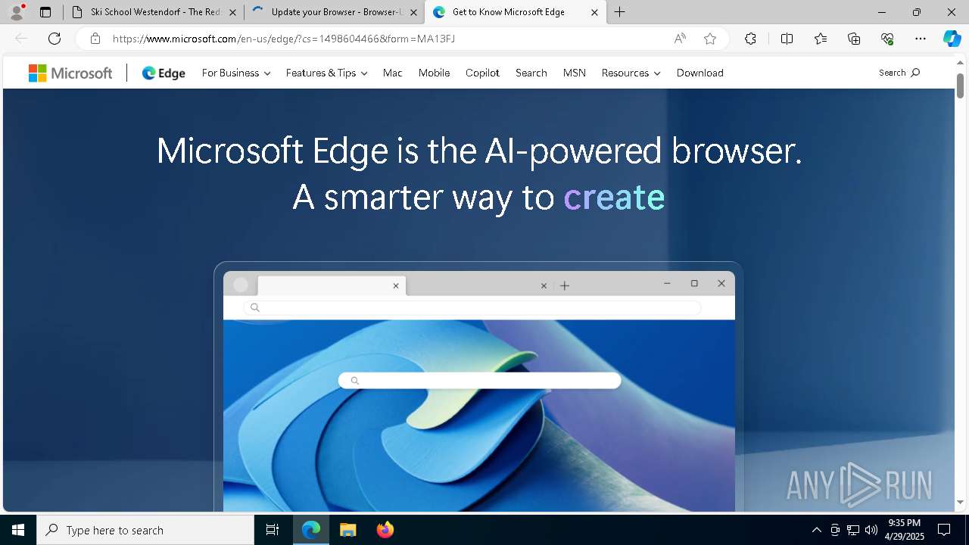Screen dimensions: 969x545
Task: Open the Favorites list icon
Action: [x=821, y=39]
